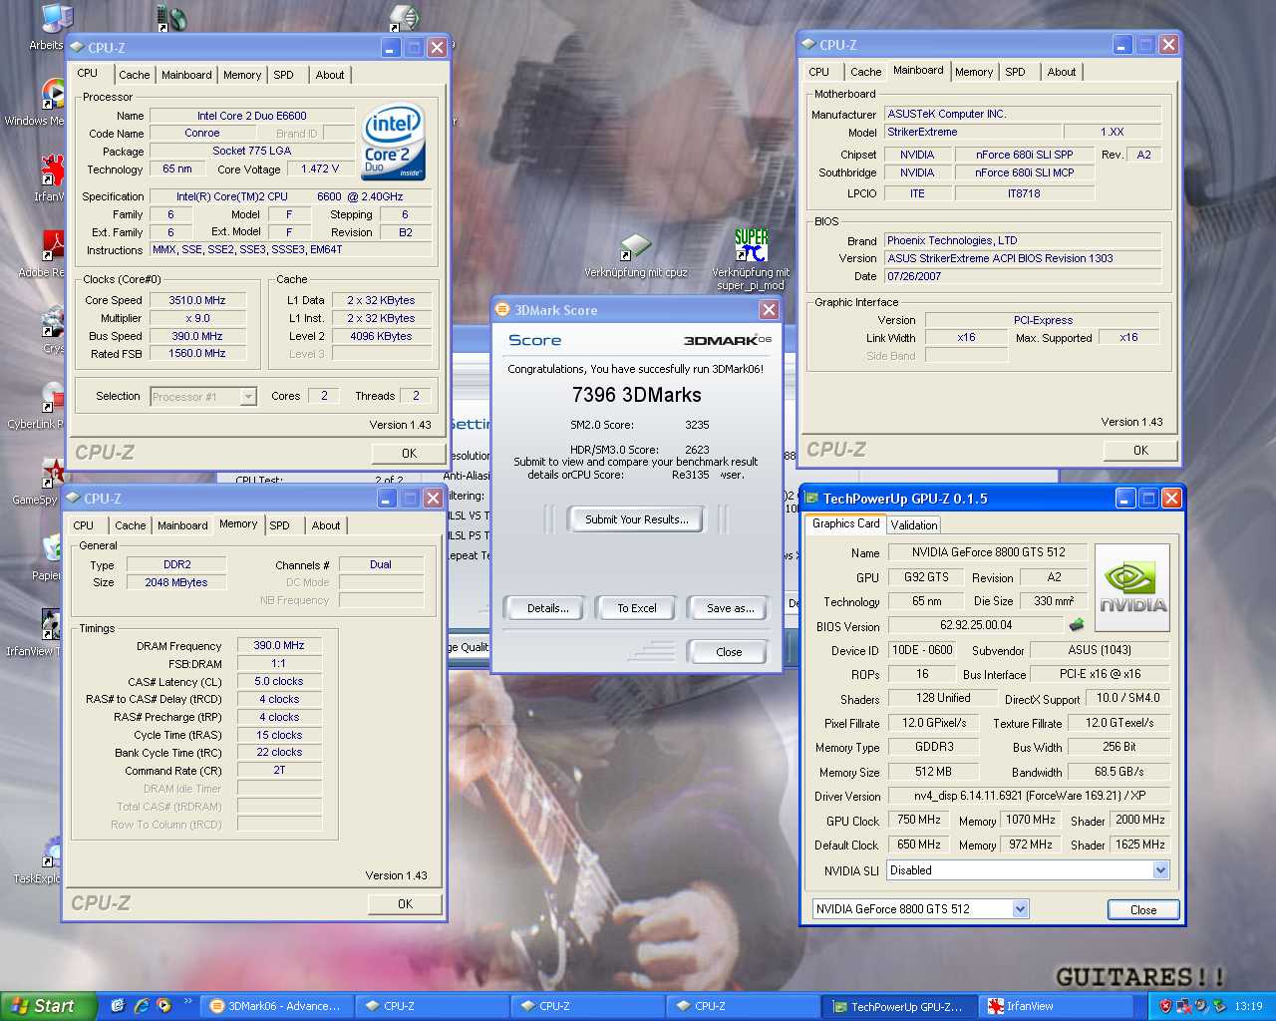Click the BIOS Version 'ASUS StrikerExtreme ACPI BIOS Revision 1303'

(x=1023, y=258)
